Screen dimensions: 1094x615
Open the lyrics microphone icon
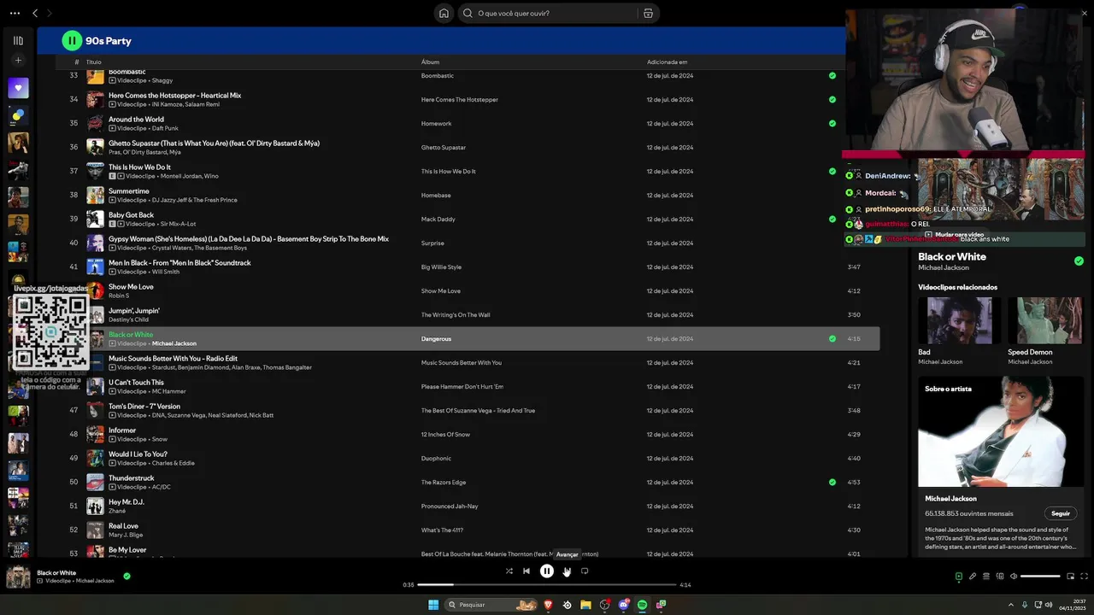973,577
